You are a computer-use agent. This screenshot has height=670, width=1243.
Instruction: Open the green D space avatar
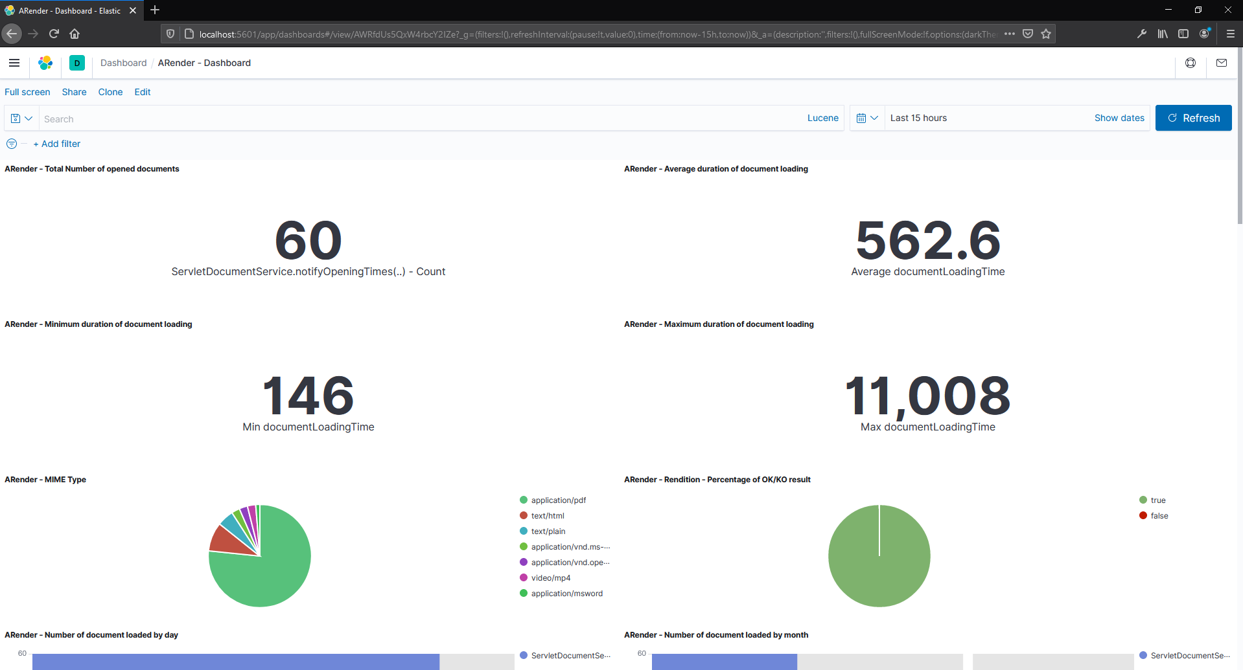click(x=77, y=63)
